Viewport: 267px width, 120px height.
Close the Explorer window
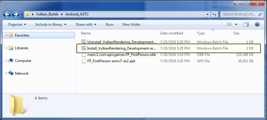(257, 3)
